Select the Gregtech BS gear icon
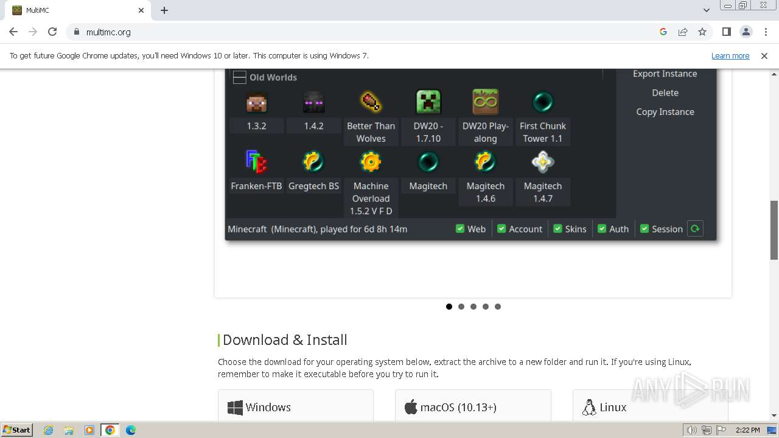This screenshot has width=779, height=438. point(313,162)
